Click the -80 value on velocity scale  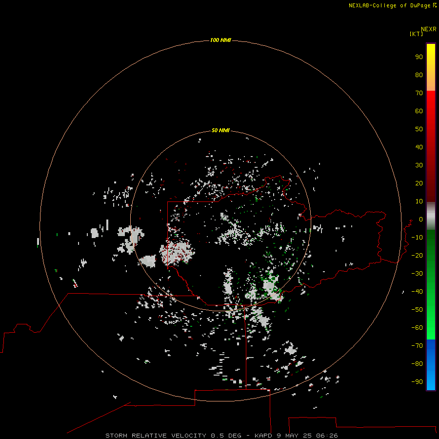point(417,364)
